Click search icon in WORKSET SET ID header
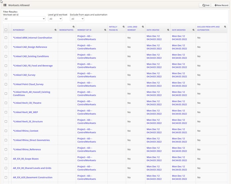This screenshot has height=184, width=231. coord(105,30)
